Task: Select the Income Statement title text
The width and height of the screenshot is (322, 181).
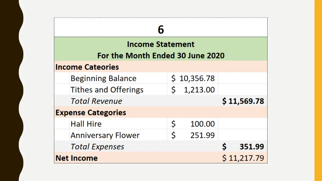Action: [x=161, y=44]
